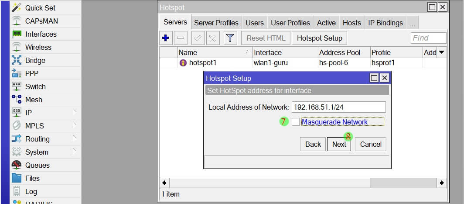Click Next in Hotspot Setup
This screenshot has width=464, height=204.
coord(339,144)
